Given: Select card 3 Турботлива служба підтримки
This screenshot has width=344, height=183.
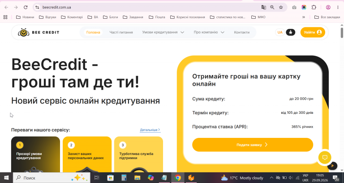Looking at the screenshot, I should point(139,154).
